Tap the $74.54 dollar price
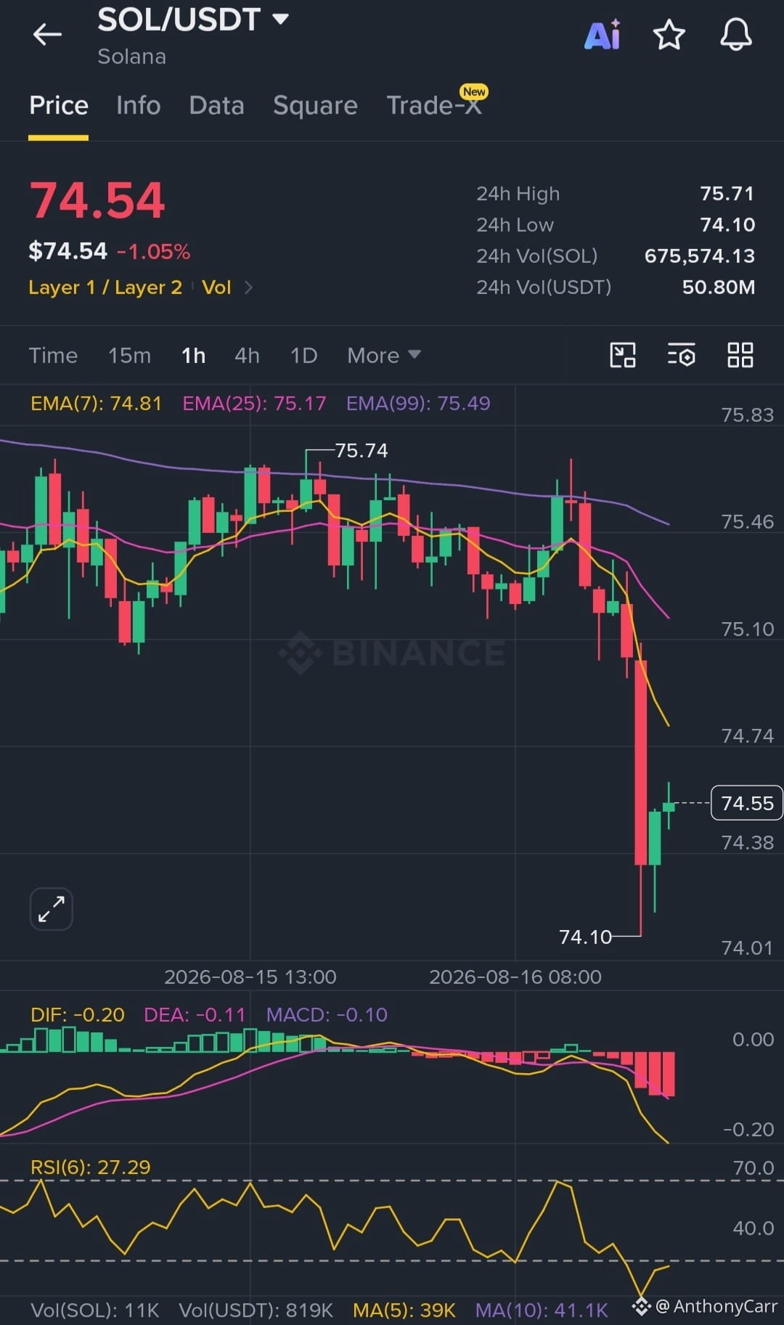The height and width of the screenshot is (1325, 784). pyautogui.click(x=68, y=251)
